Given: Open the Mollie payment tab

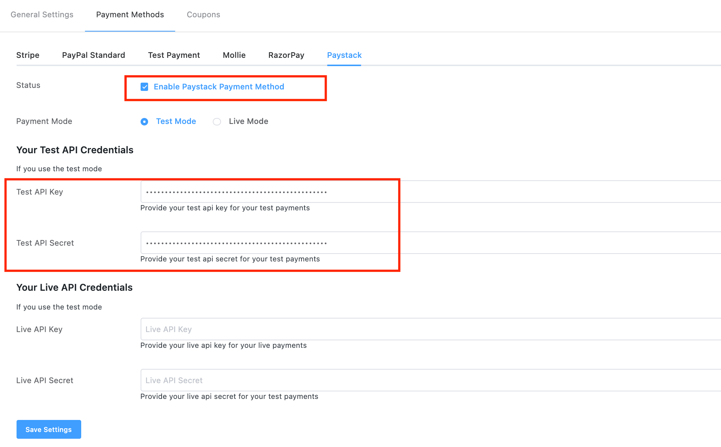Looking at the screenshot, I should pos(234,55).
